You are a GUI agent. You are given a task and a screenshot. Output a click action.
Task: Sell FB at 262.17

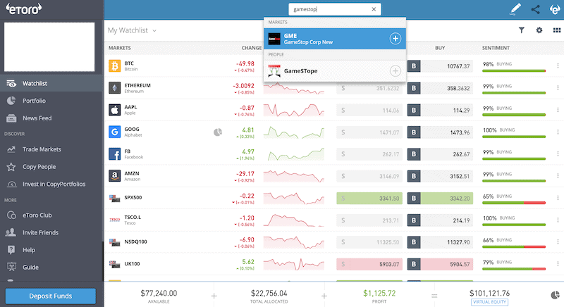point(369,154)
